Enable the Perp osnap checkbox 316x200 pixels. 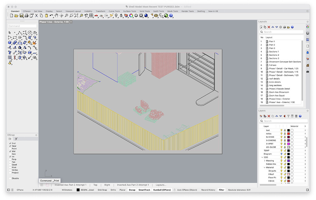point(10,159)
